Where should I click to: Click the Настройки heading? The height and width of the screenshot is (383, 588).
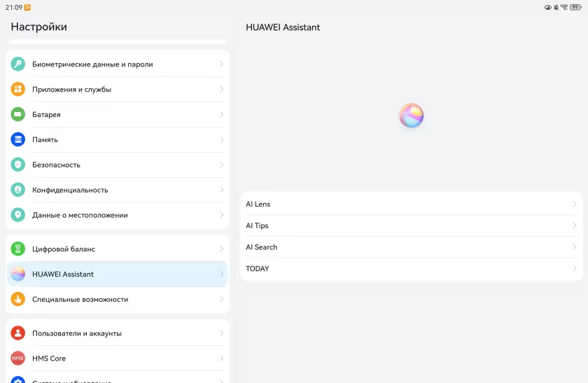(39, 27)
